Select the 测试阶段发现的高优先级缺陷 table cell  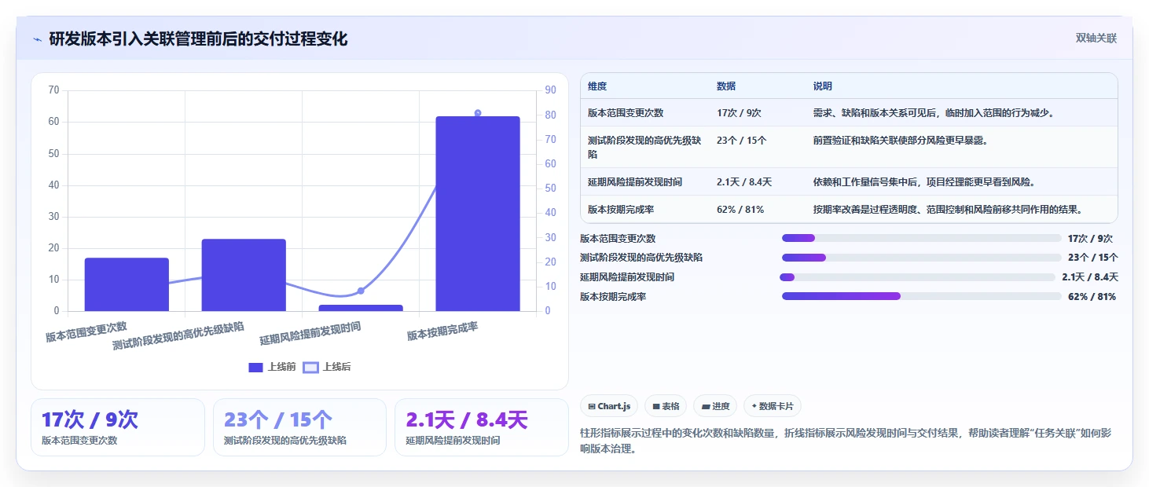click(644, 148)
